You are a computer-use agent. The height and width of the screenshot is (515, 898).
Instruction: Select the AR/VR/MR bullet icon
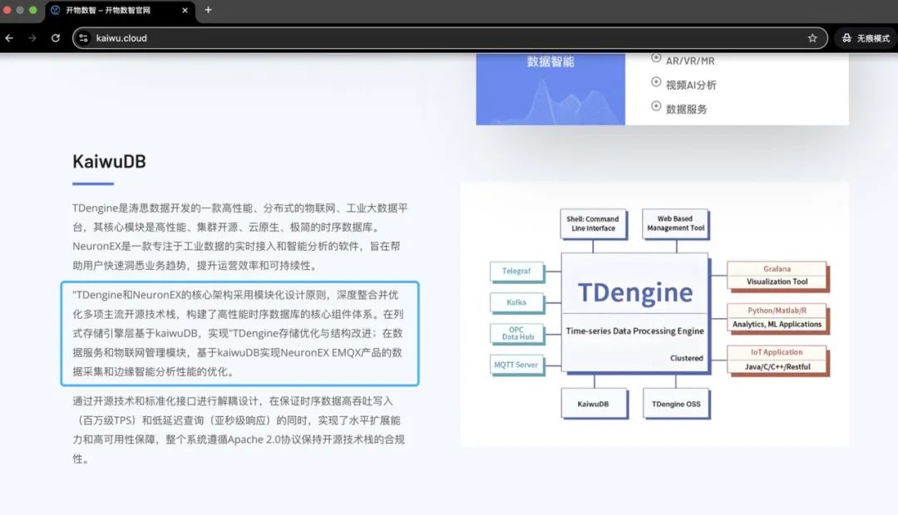point(656,58)
